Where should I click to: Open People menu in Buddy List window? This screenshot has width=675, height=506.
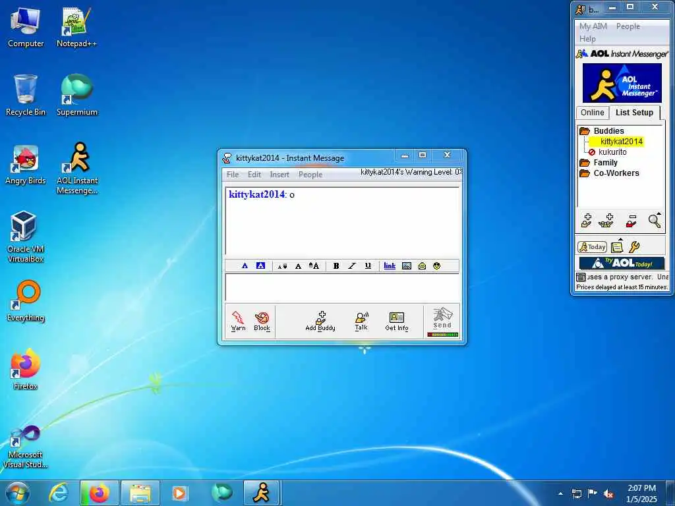point(628,26)
